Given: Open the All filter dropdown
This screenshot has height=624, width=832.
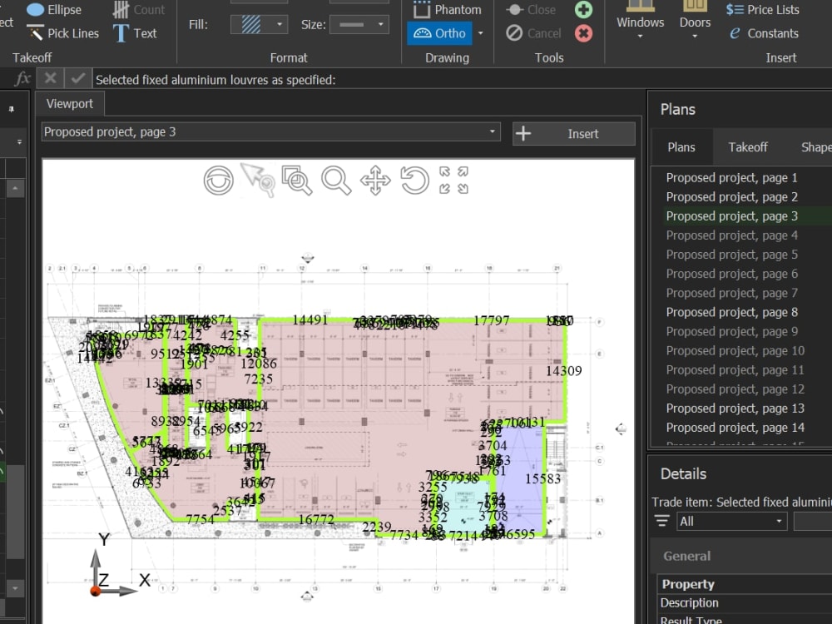Looking at the screenshot, I should point(731,521).
